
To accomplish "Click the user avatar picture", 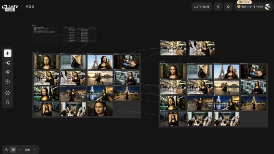I will (x=267, y=7).
